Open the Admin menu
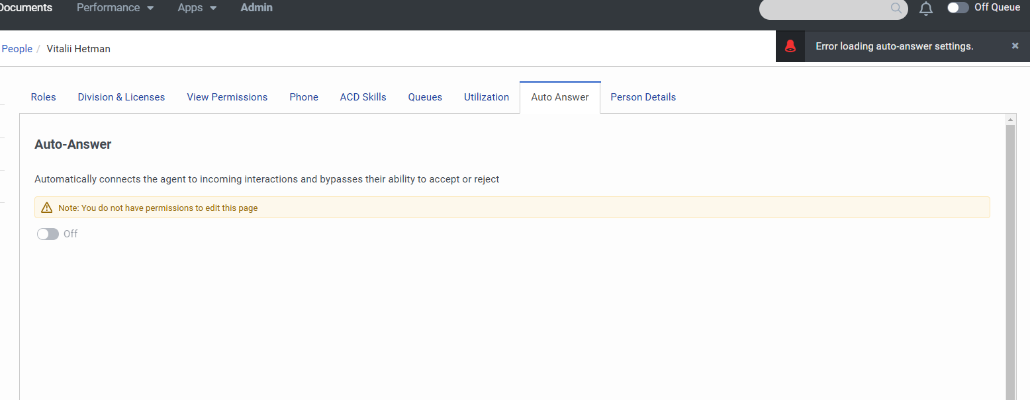Screen dimensions: 1030x400 tap(256, 8)
